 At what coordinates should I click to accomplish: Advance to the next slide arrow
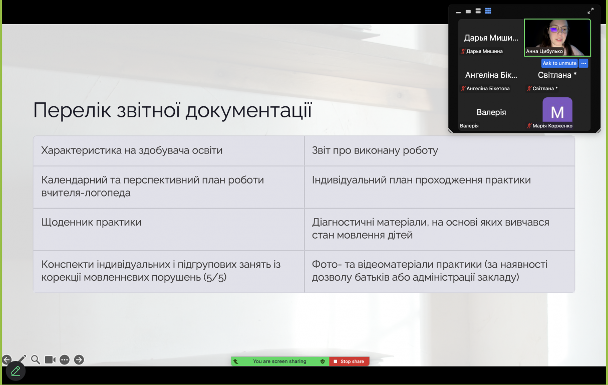[79, 359]
